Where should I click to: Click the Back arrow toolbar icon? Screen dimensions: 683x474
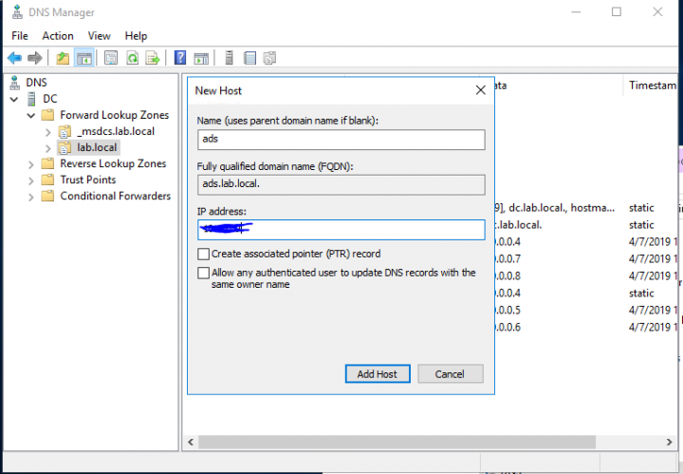14,58
